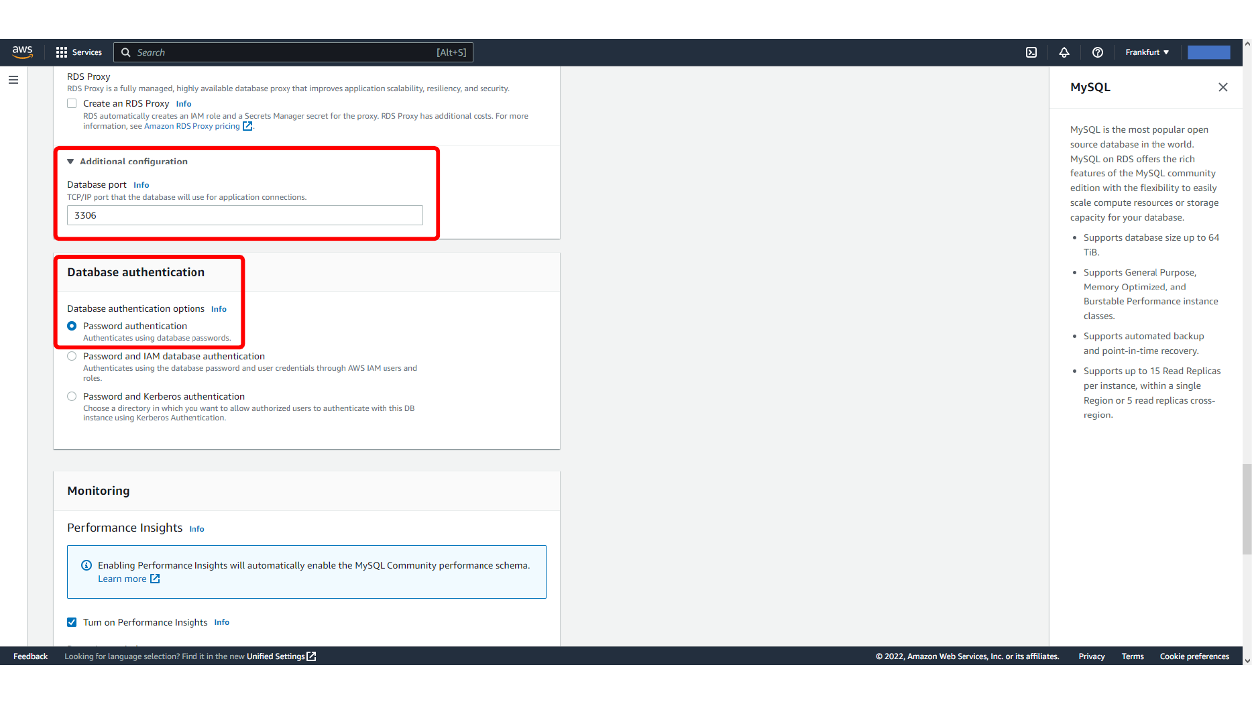Click the RDS Proxy heading text
This screenshot has height=704, width=1252.
click(x=89, y=76)
